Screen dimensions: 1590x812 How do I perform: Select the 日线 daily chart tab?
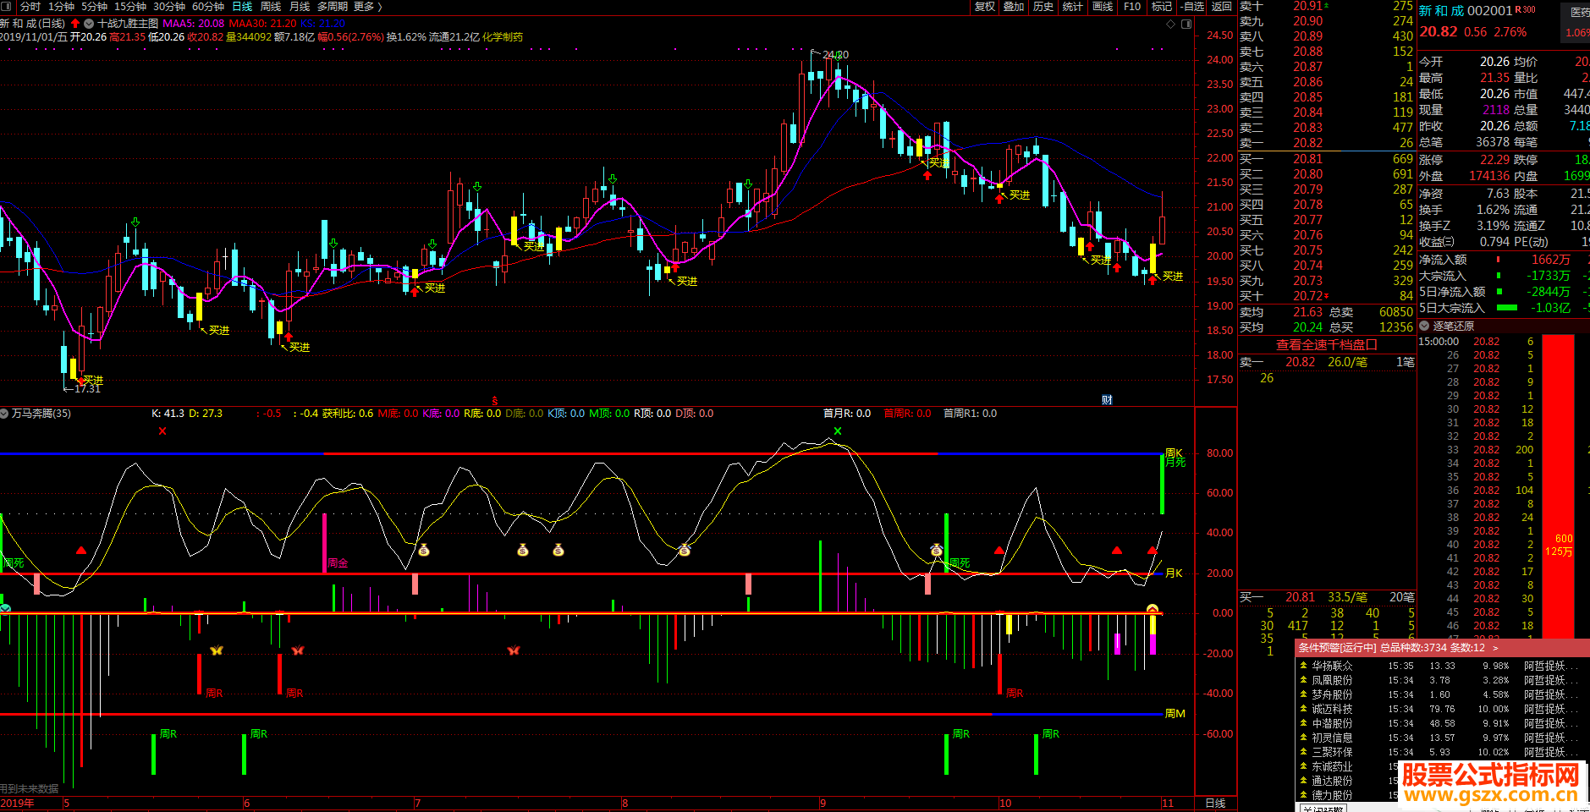243,7
